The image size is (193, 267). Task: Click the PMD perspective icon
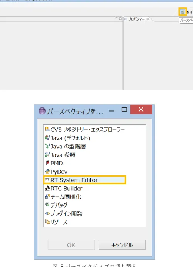(47, 163)
